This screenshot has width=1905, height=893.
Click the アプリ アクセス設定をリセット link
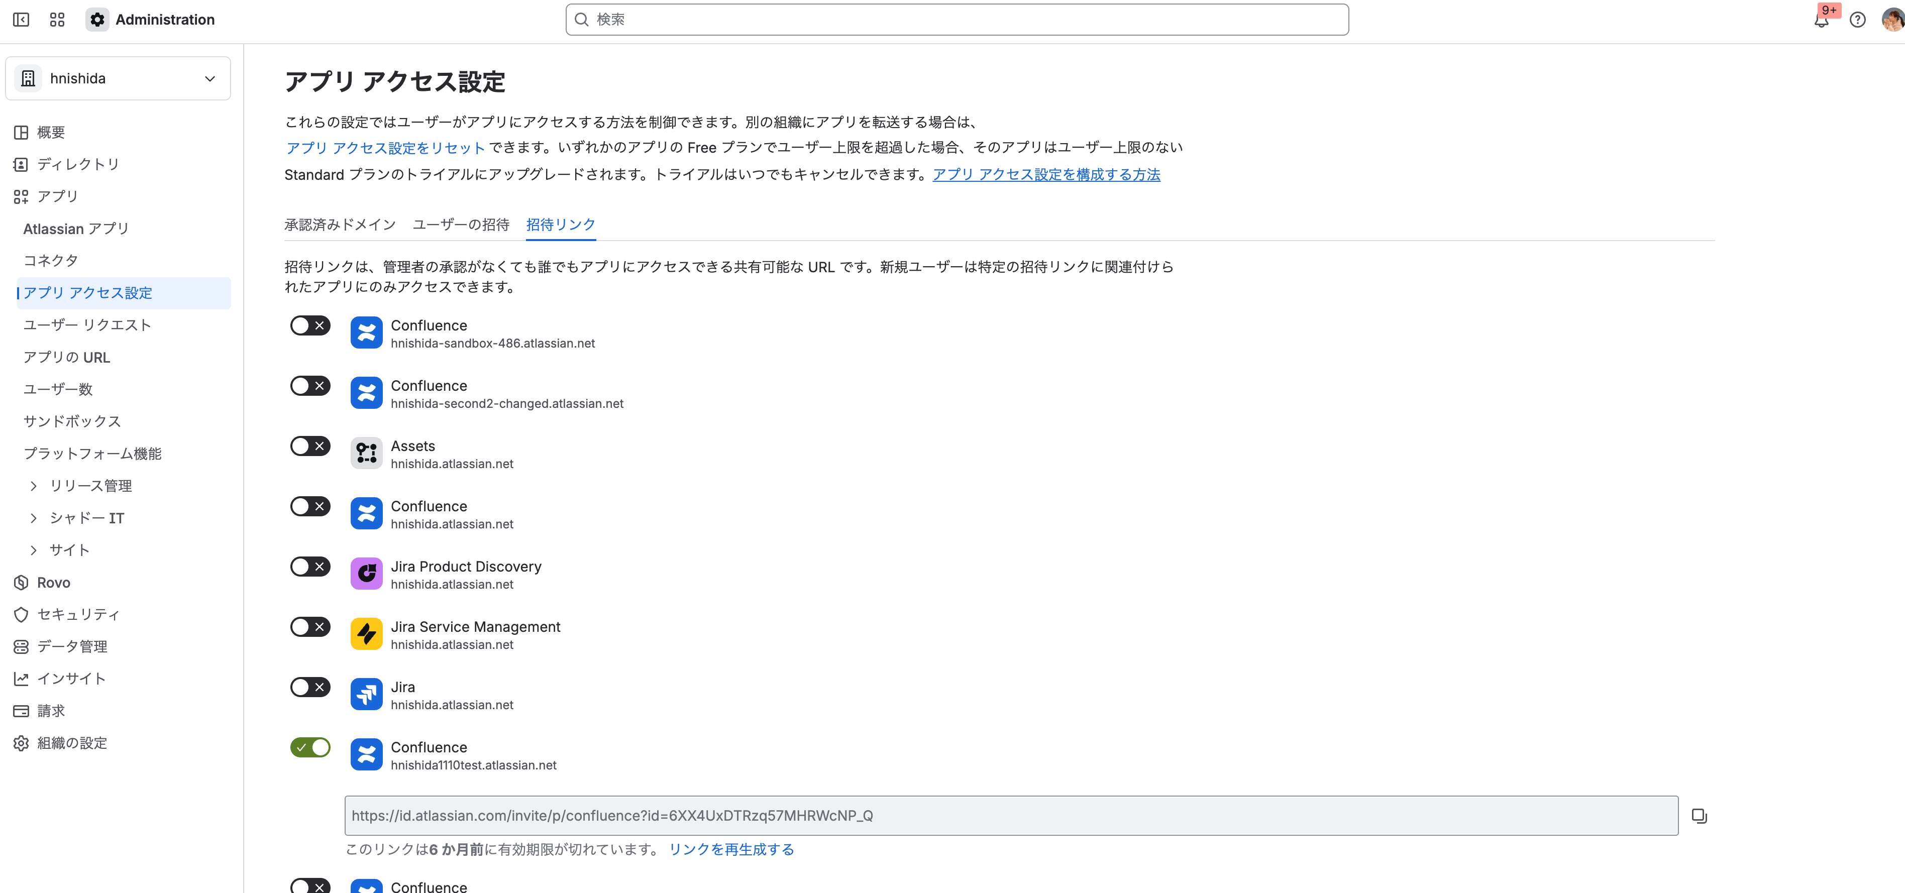pos(385,148)
